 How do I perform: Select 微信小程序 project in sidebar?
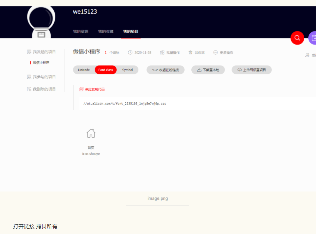pyautogui.click(x=41, y=63)
